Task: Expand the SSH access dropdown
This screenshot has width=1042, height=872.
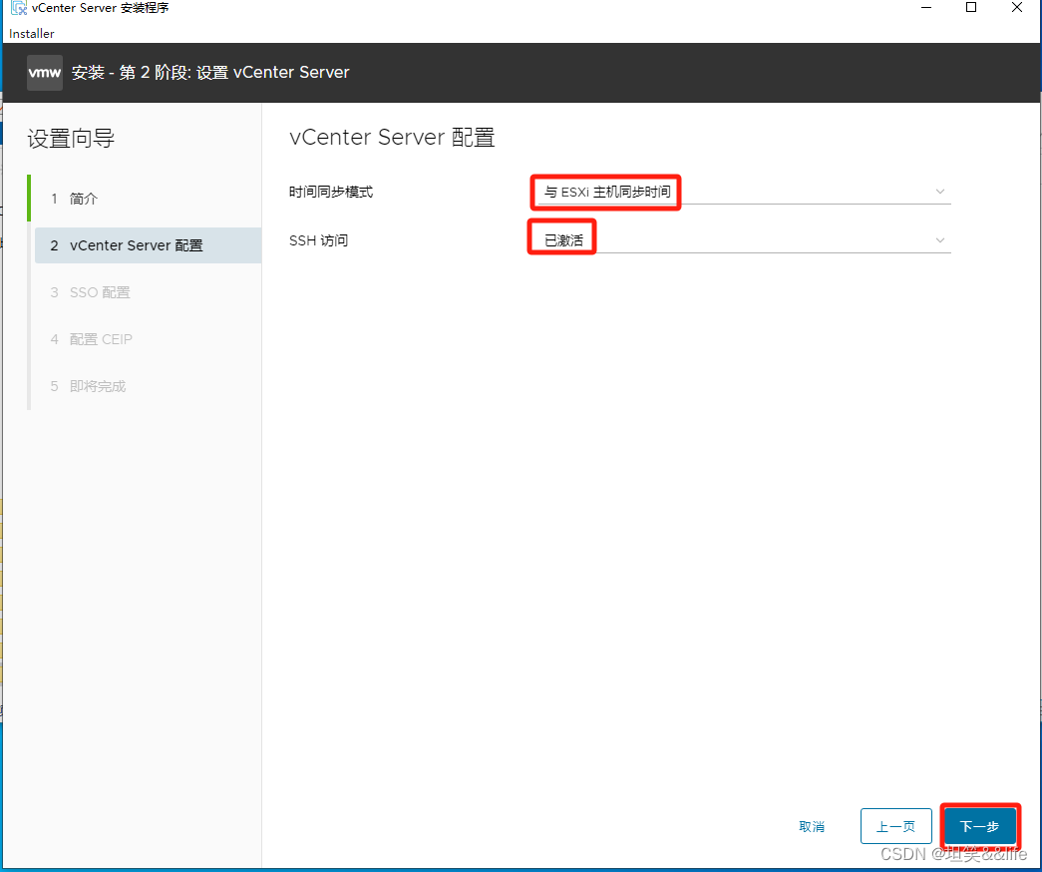Action: tap(744, 240)
